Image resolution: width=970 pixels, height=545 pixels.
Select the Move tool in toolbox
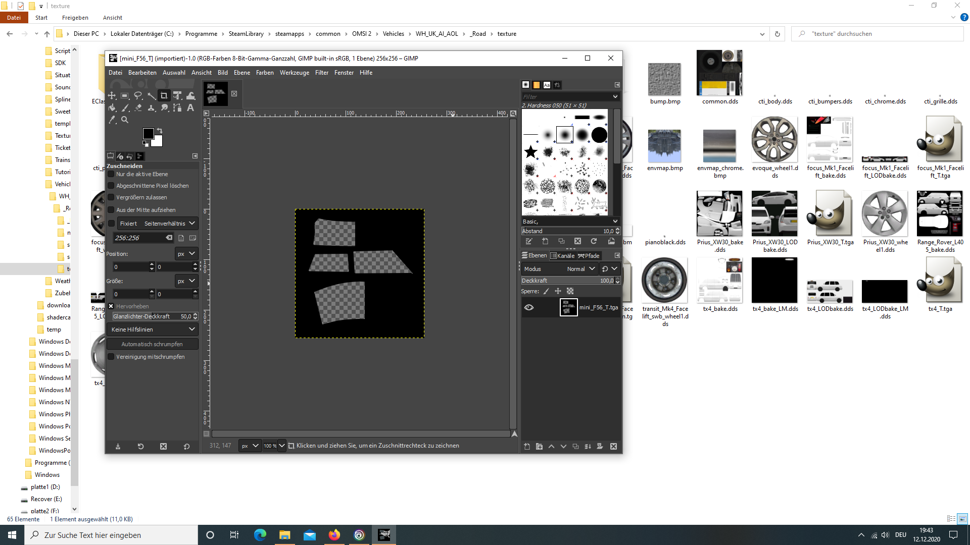[112, 95]
